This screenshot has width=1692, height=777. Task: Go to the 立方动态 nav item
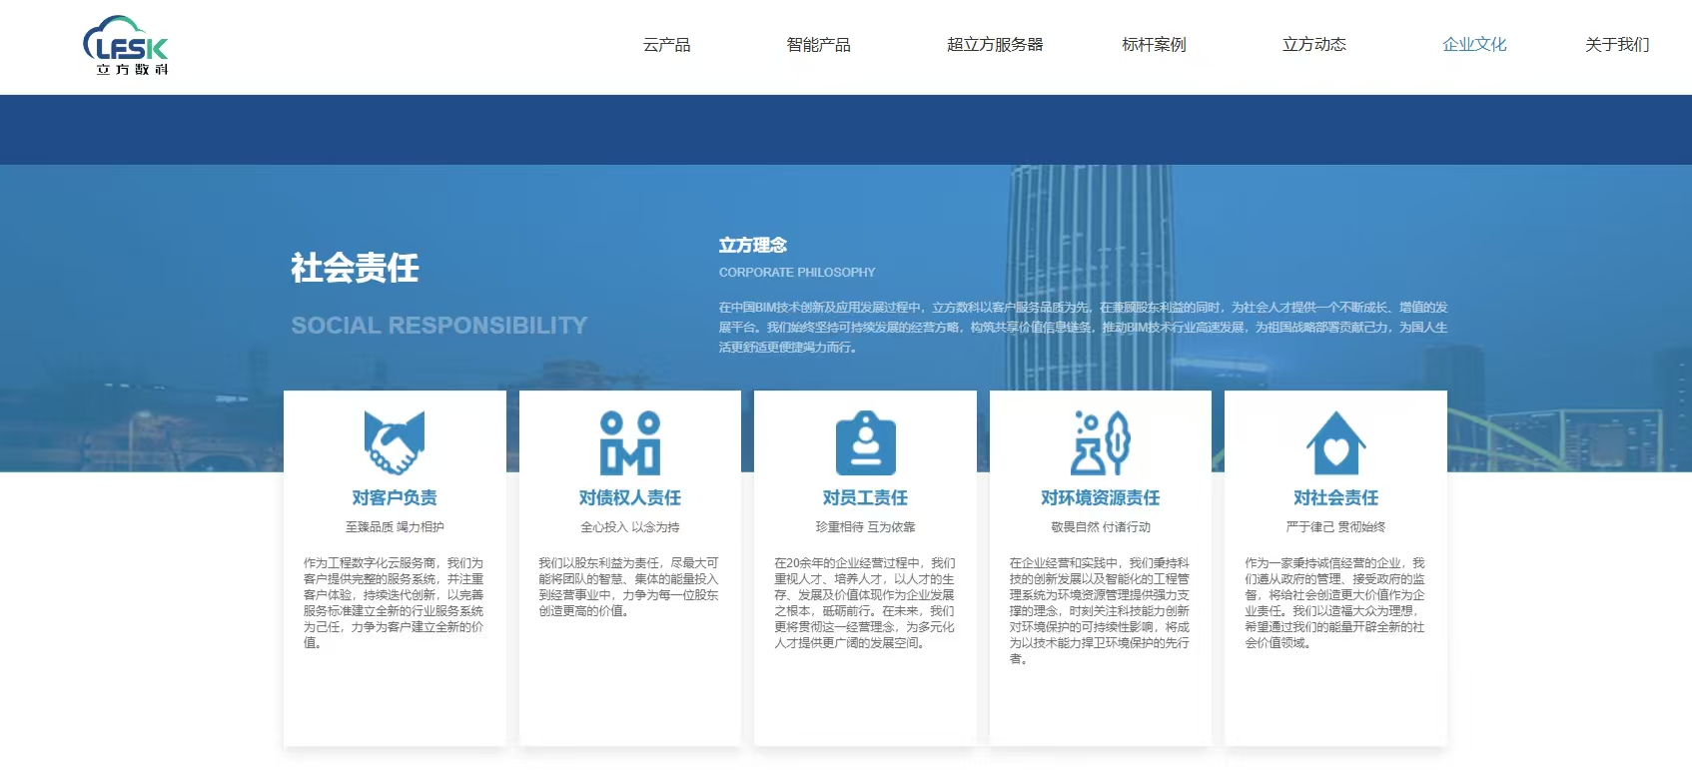click(1314, 45)
